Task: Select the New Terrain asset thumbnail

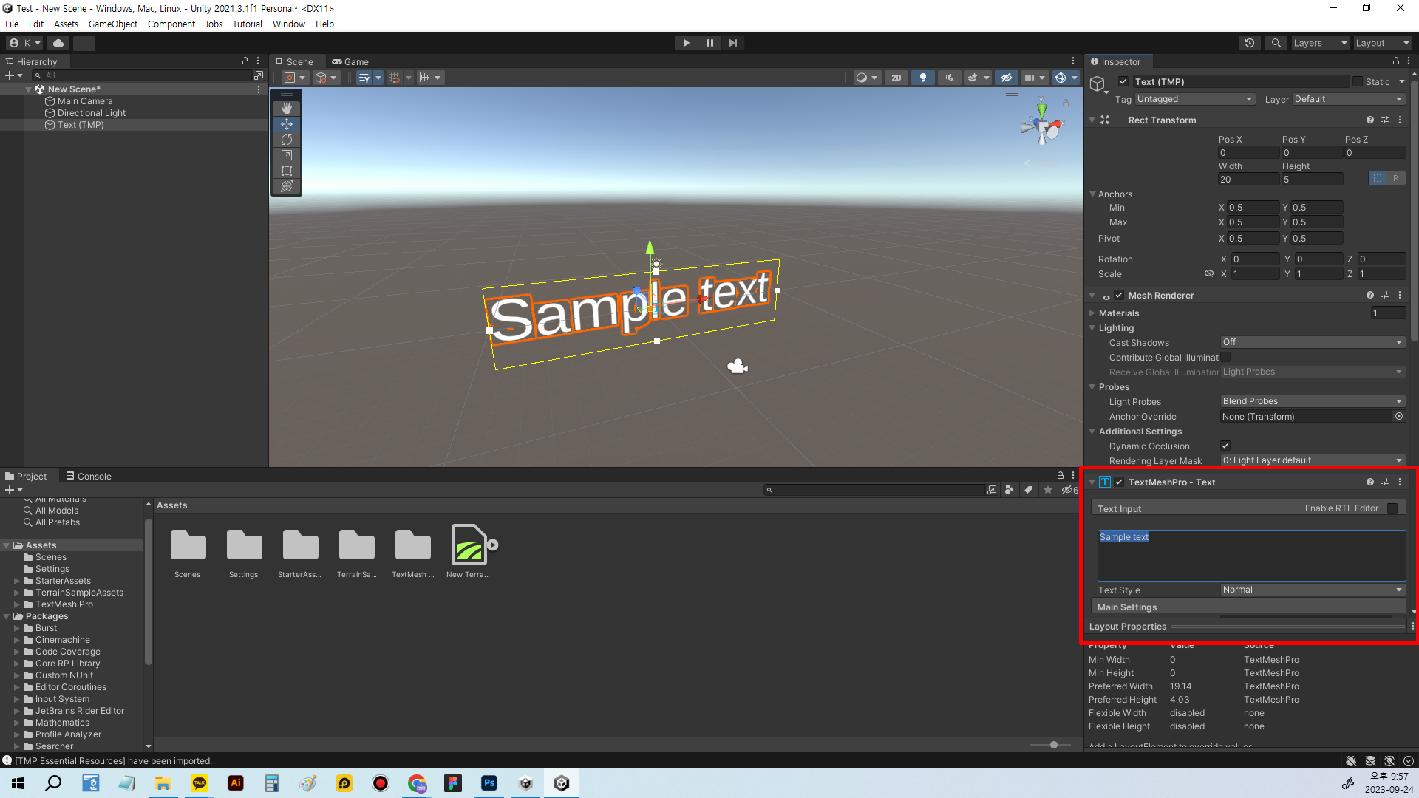Action: point(469,545)
